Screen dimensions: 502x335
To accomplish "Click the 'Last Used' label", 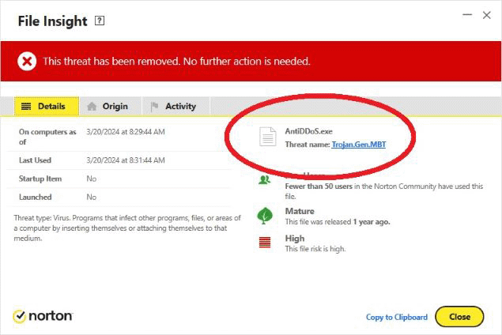I will 35,160.
